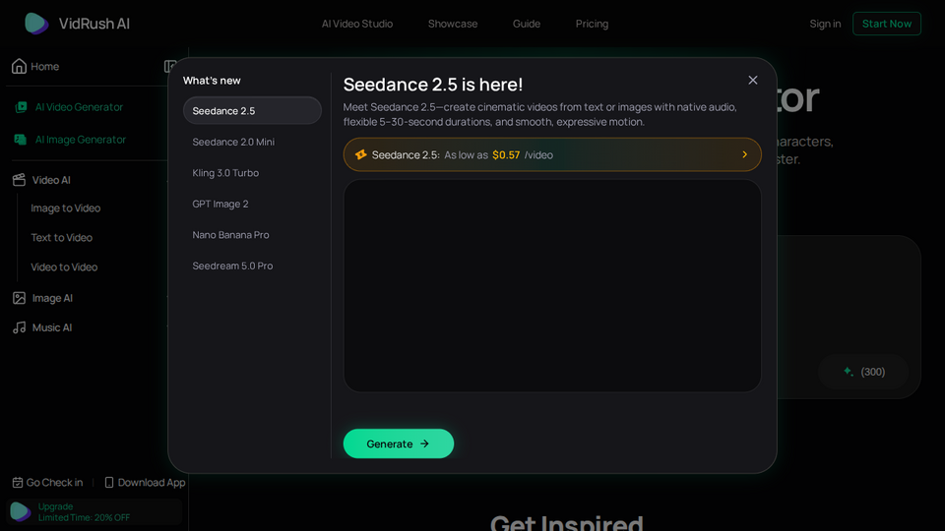Click the Go Check in link
The width and height of the screenshot is (945, 531).
pyautogui.click(x=47, y=482)
